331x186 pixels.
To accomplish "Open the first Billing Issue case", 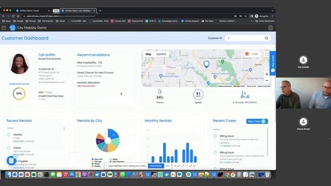I will (238, 141).
